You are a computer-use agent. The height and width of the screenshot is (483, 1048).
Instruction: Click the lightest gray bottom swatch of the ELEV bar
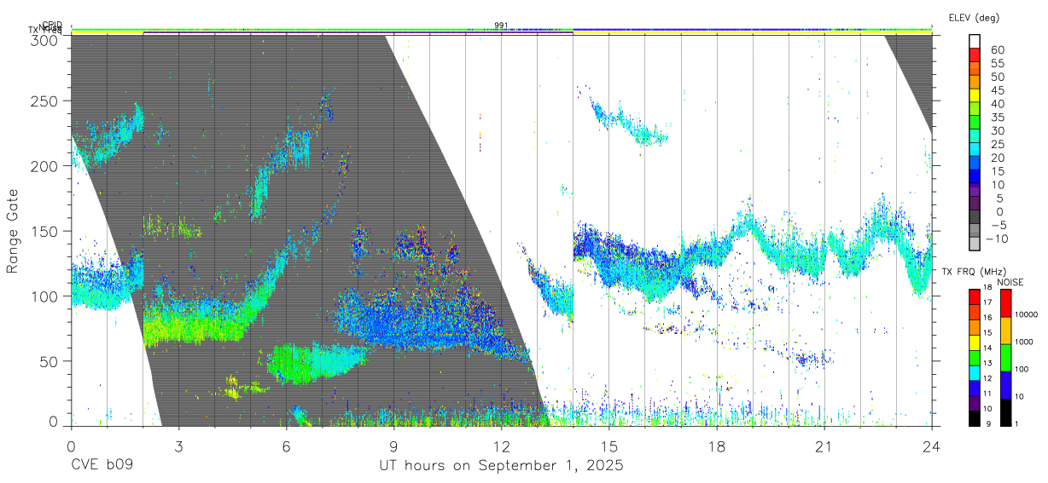[x=975, y=244]
